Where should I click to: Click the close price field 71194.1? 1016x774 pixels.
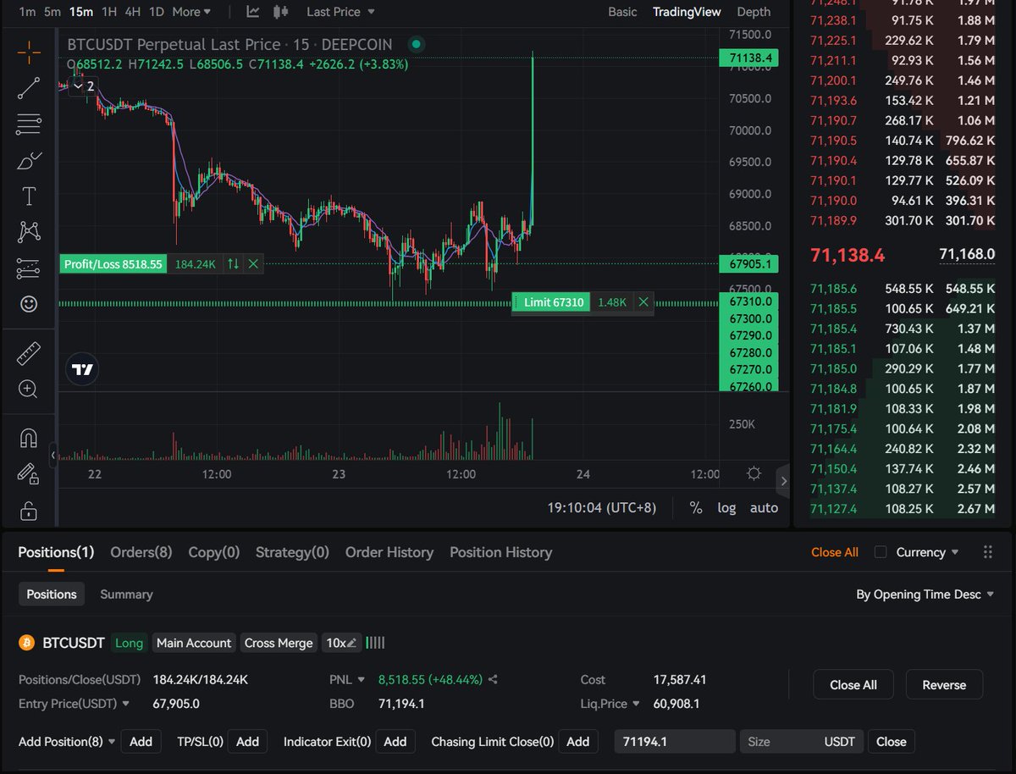click(x=675, y=742)
